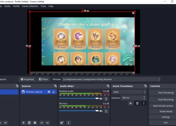Move the source up in the list

click(x=42, y=123)
